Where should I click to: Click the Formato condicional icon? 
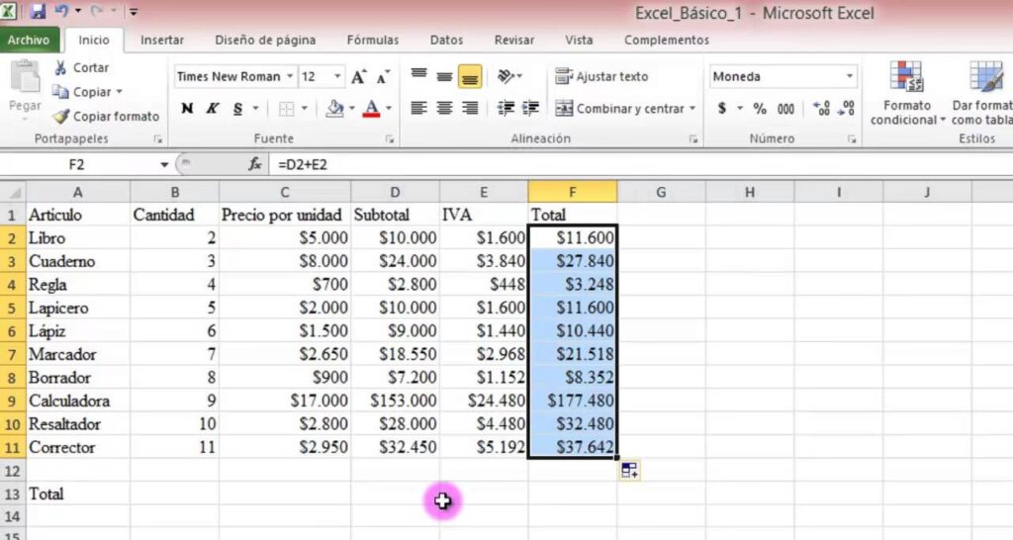pos(906,80)
